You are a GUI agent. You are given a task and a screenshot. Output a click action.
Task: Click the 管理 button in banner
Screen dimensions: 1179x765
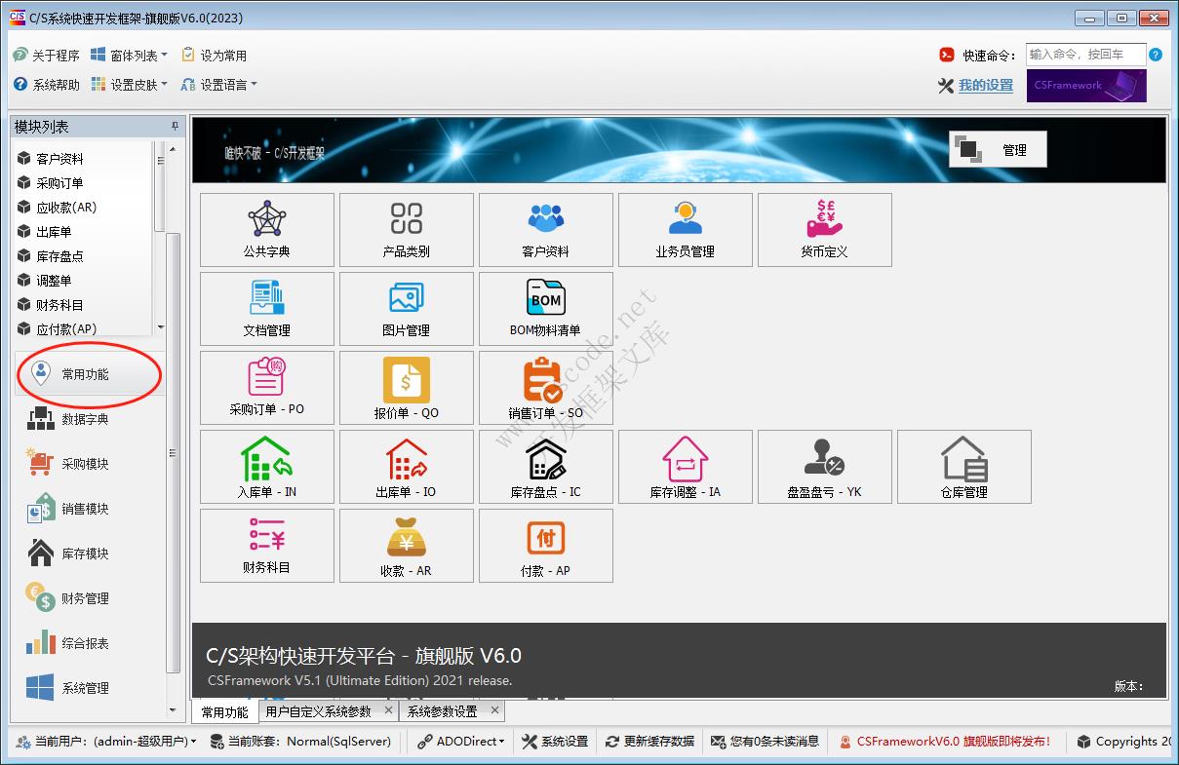(x=998, y=150)
